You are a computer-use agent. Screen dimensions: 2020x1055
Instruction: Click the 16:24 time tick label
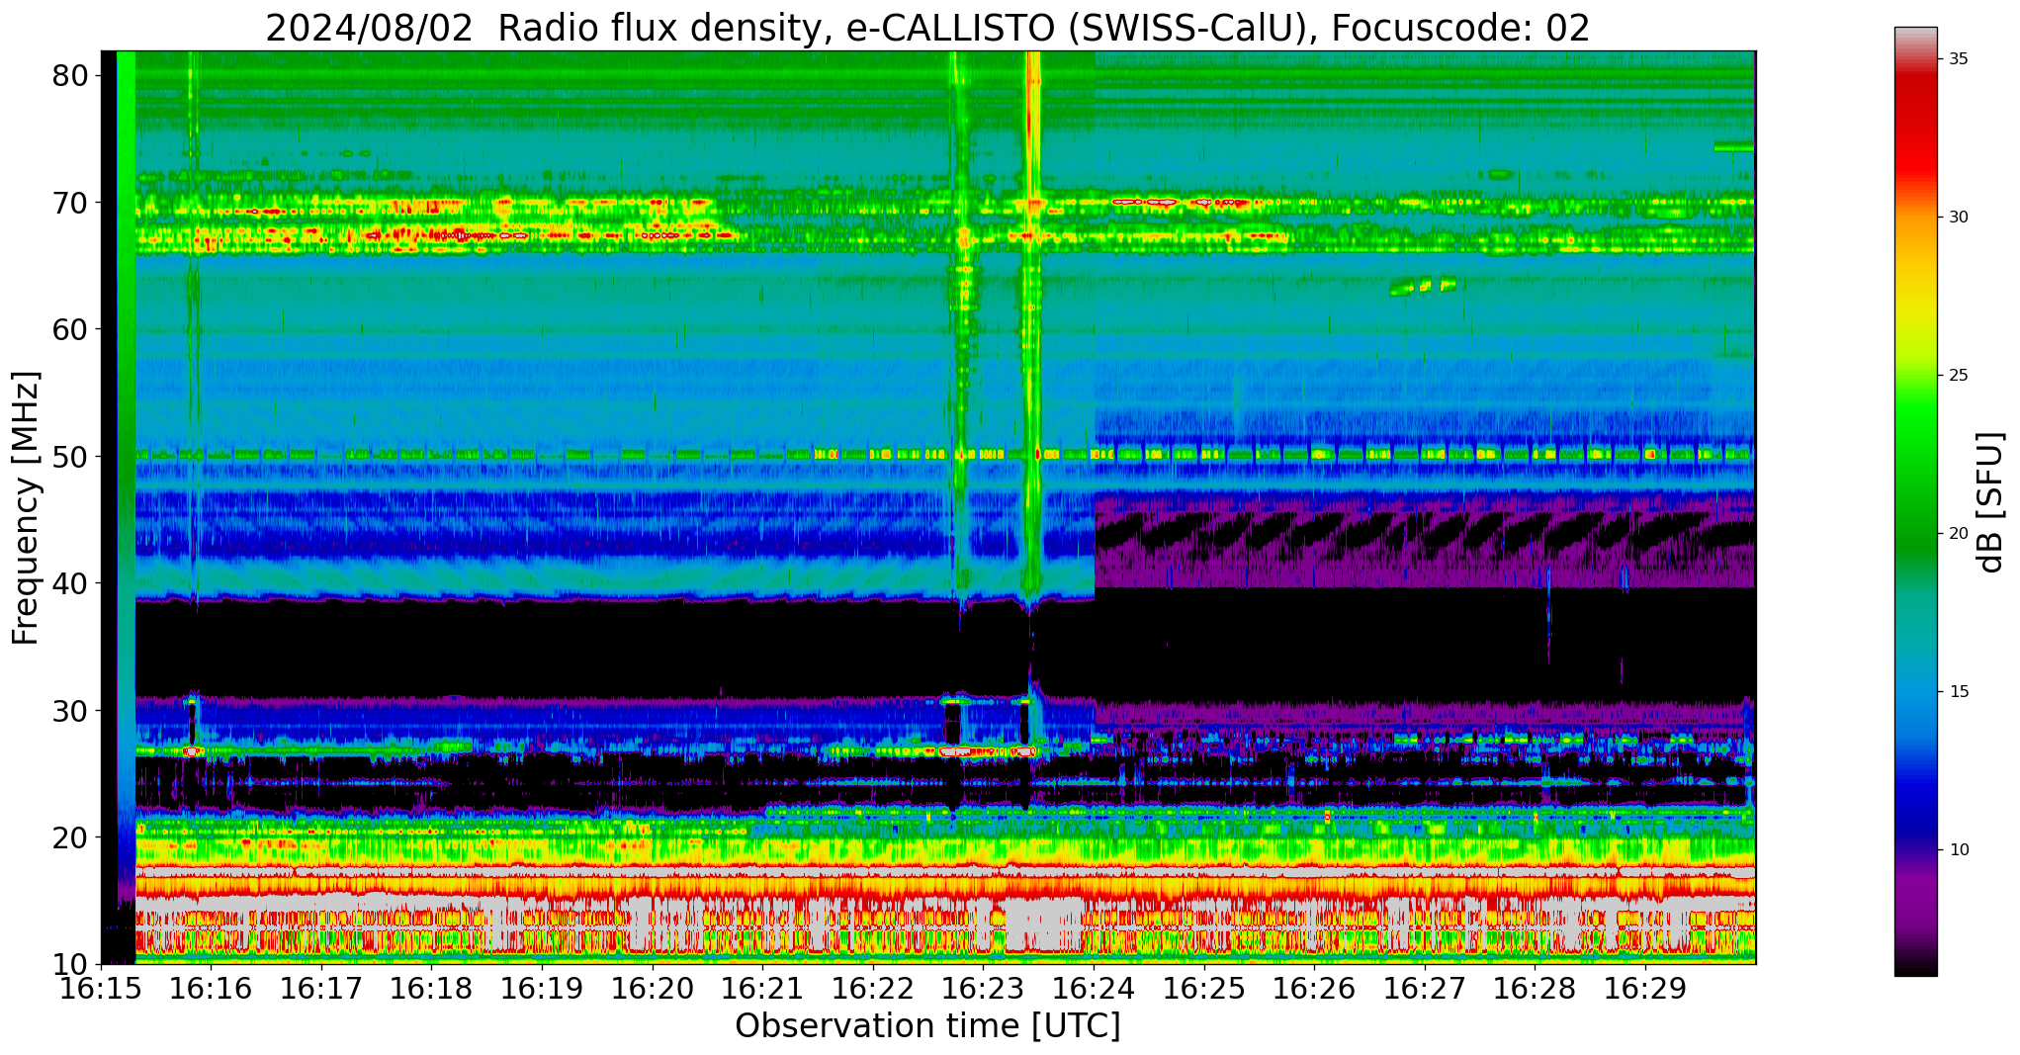(x=1093, y=988)
